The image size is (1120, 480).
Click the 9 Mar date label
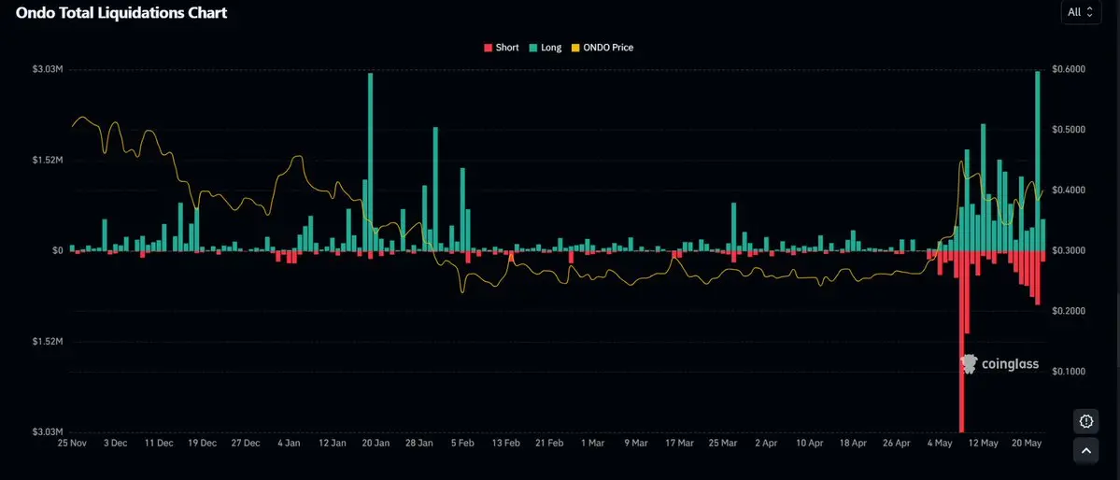(x=636, y=443)
